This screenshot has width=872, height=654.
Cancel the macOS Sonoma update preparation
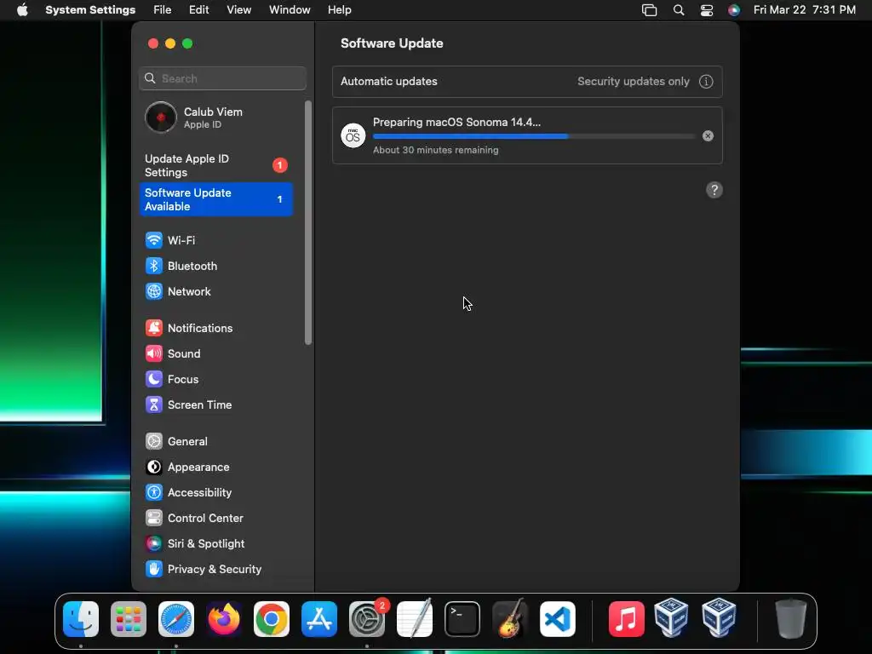tap(708, 135)
